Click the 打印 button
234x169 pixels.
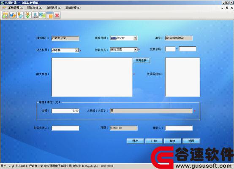point(154,141)
